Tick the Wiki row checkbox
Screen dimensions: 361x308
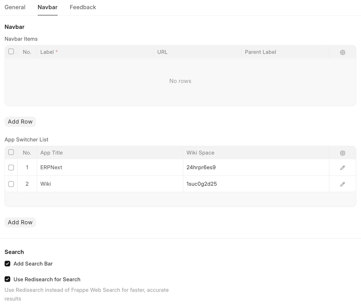coord(11,184)
